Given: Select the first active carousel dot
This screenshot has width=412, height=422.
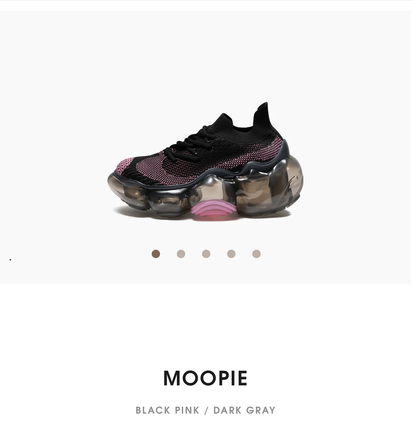Looking at the screenshot, I should click(156, 254).
